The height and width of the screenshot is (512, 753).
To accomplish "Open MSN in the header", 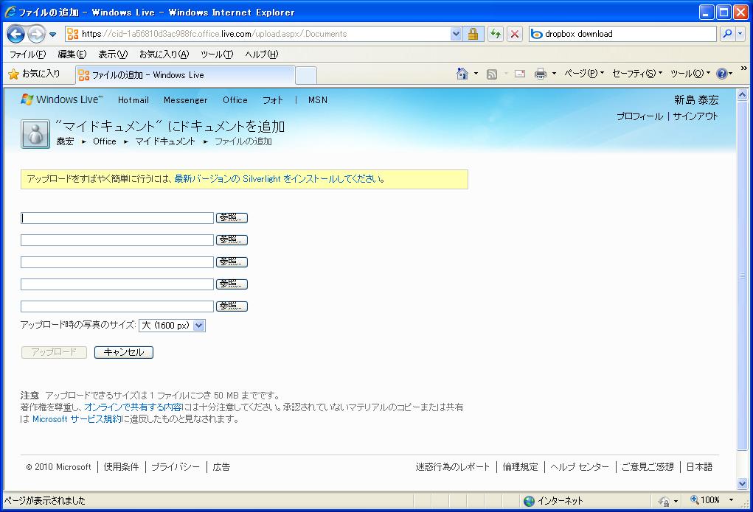I will pos(318,100).
